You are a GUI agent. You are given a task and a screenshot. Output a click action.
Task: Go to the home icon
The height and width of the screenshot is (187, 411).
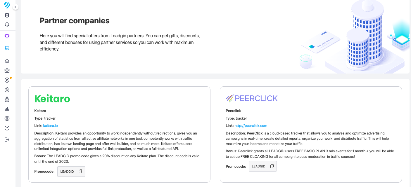pos(7,61)
